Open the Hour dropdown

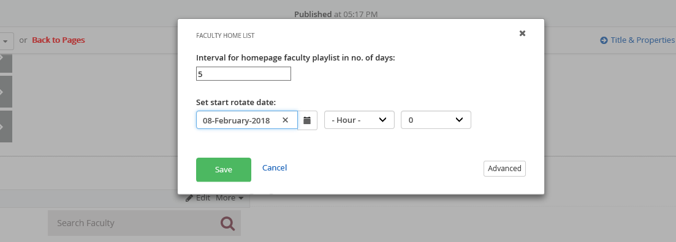(359, 120)
